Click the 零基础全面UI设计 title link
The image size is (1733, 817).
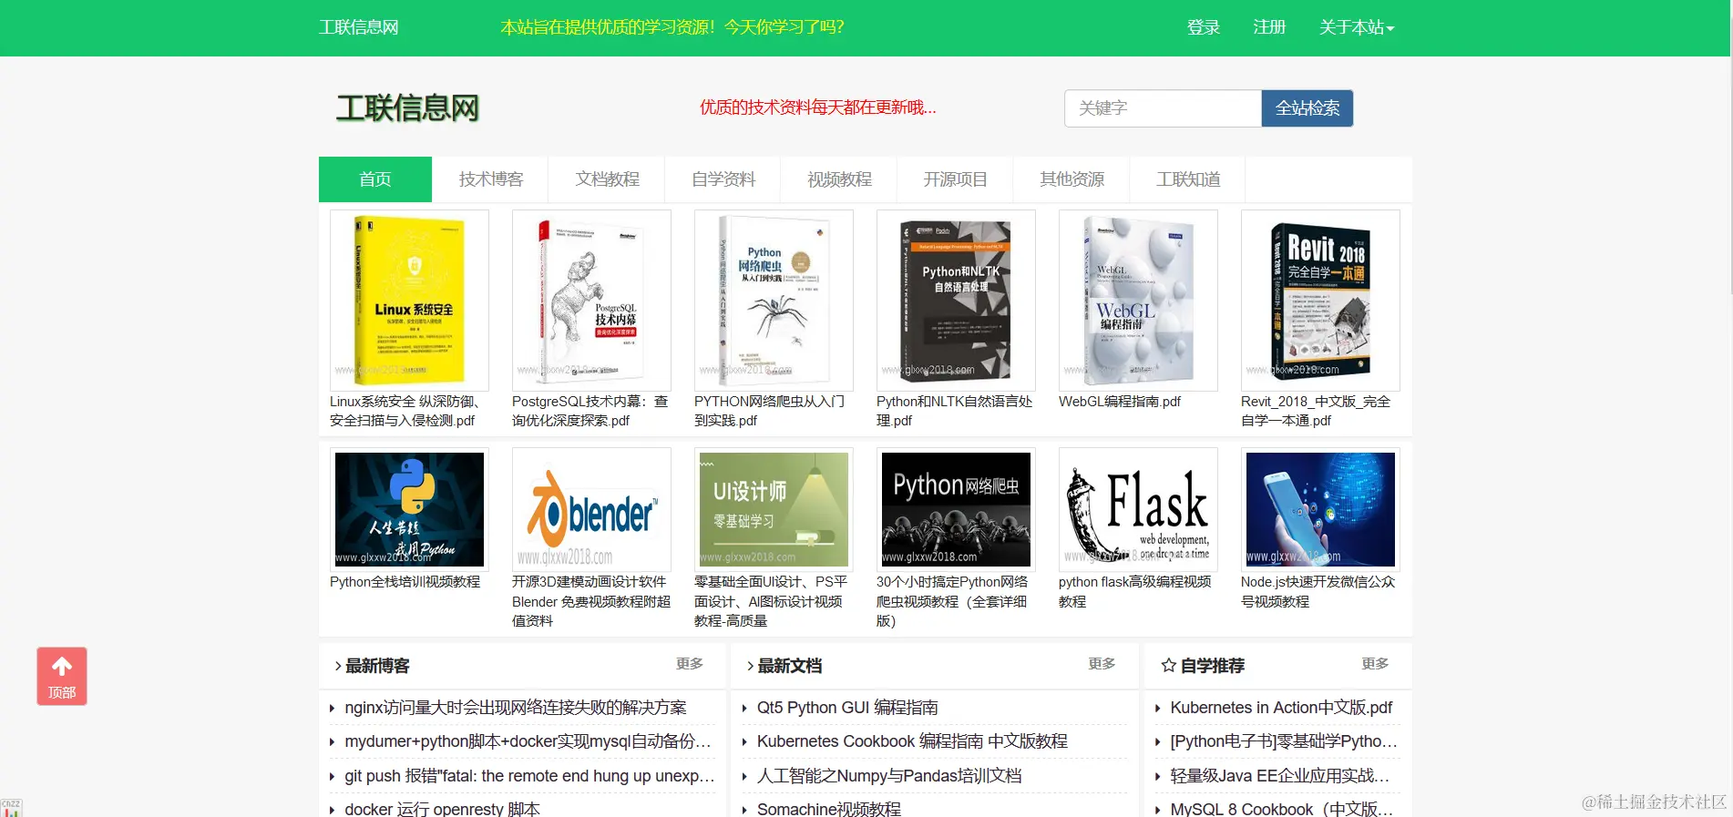point(771,601)
